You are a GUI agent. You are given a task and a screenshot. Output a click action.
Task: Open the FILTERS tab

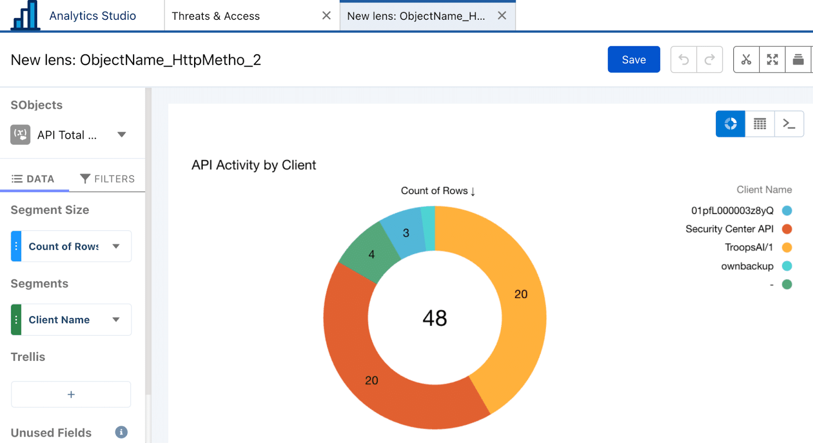click(107, 179)
